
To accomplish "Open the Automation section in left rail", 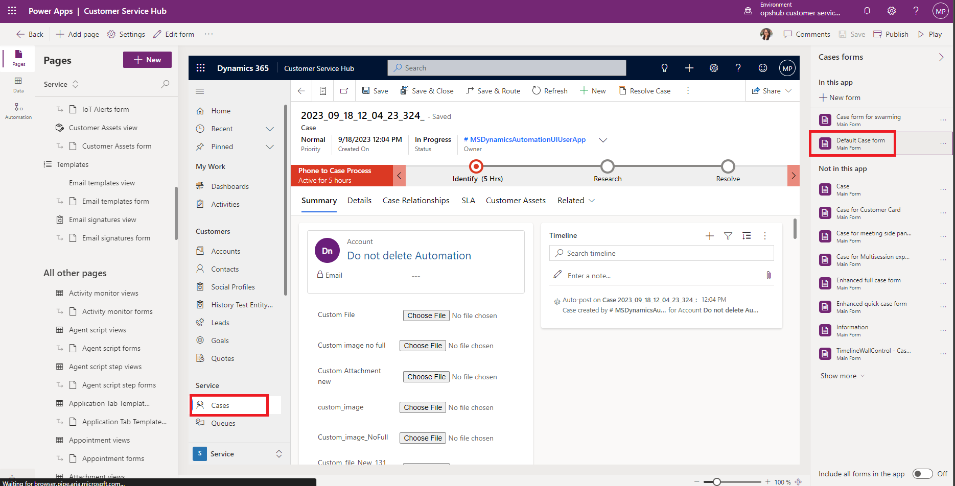I will point(18,110).
